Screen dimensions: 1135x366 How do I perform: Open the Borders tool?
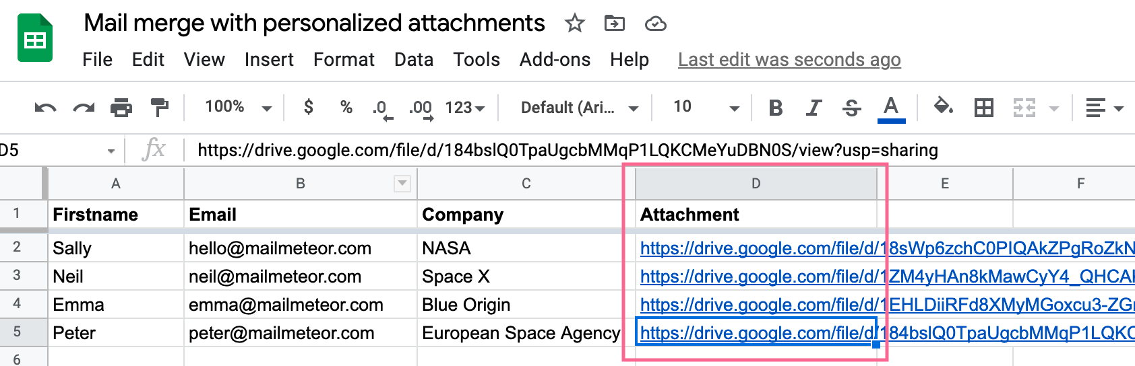coord(983,108)
